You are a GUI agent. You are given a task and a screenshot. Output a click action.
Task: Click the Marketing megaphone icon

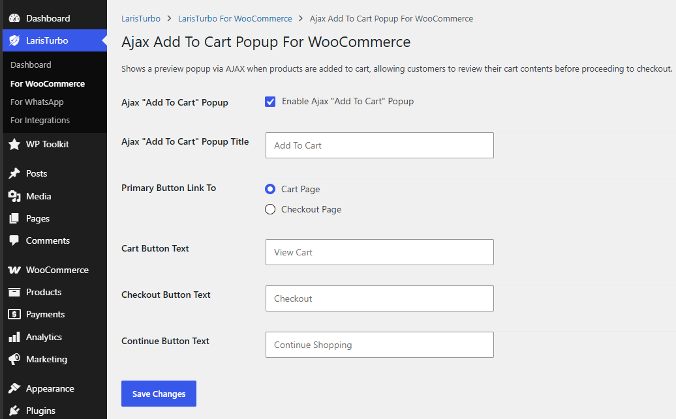coord(14,359)
